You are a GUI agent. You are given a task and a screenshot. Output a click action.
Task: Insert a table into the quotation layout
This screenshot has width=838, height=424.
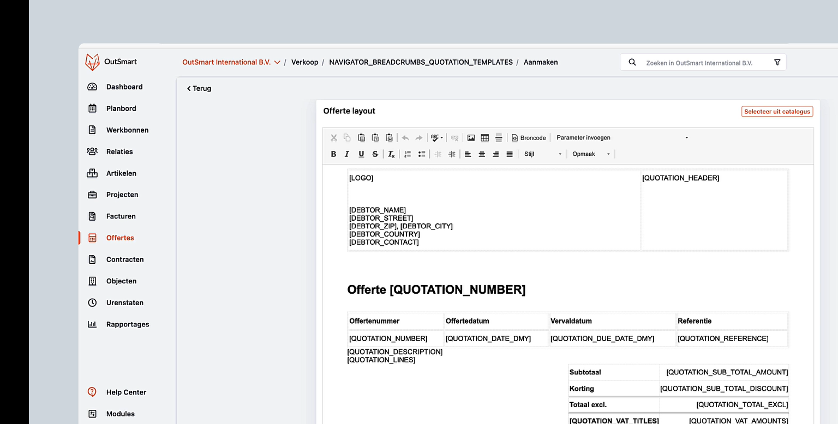[x=484, y=137]
